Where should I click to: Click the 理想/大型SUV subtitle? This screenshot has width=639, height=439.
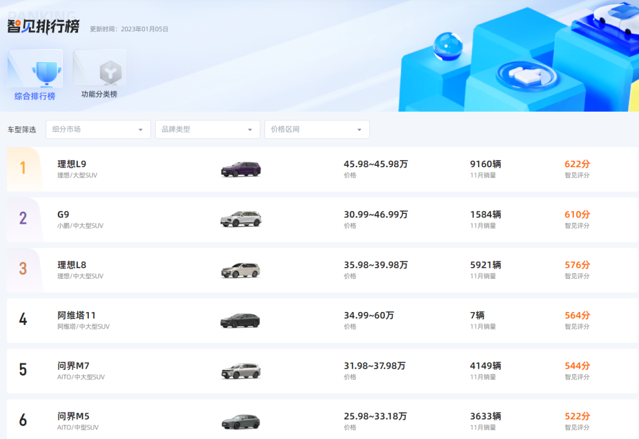click(x=77, y=175)
